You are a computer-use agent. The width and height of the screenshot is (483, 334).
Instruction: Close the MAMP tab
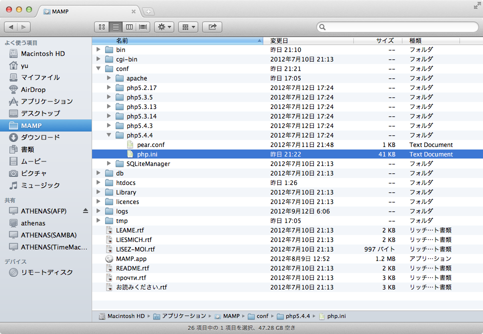click(x=133, y=11)
